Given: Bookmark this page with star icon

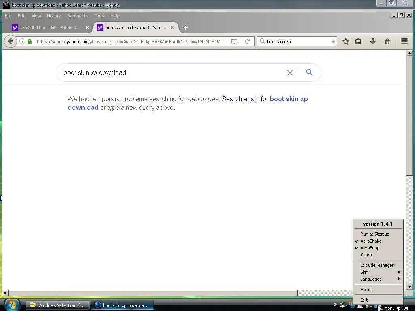Looking at the screenshot, I should [x=345, y=41].
